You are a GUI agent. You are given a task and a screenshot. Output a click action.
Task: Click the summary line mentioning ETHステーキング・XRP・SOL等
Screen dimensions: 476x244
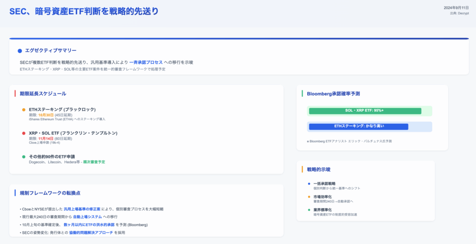[93, 69]
